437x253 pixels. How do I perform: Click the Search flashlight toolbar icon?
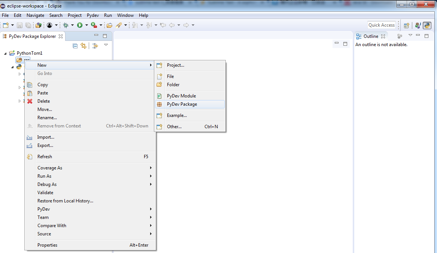click(119, 25)
